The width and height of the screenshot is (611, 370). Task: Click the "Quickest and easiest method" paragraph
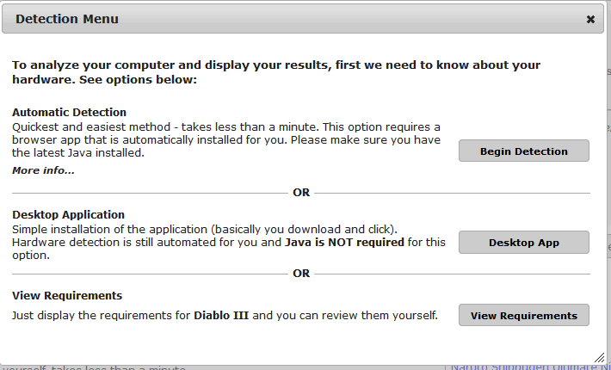pyautogui.click(x=226, y=139)
